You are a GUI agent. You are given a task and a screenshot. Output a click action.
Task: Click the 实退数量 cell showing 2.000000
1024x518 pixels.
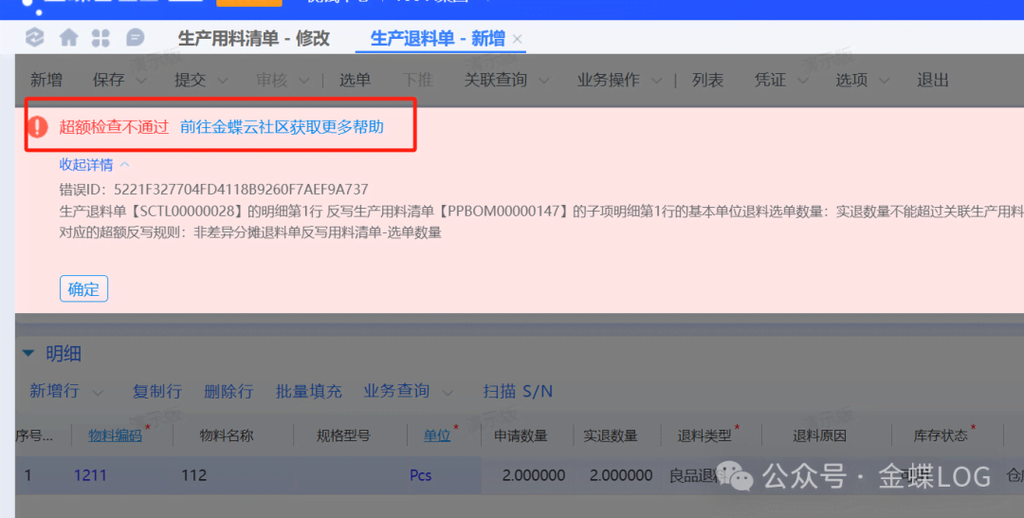click(620, 474)
